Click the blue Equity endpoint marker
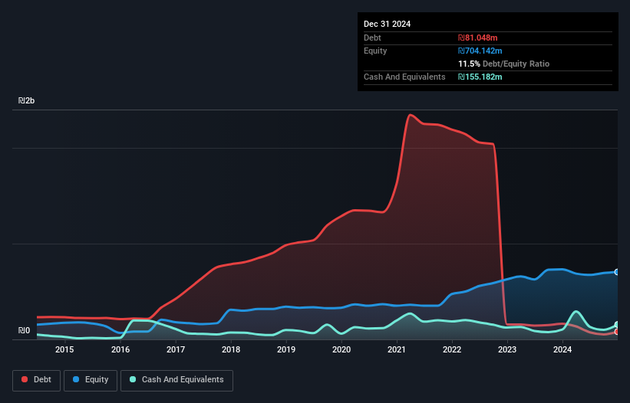630x403 pixels. [x=617, y=272]
